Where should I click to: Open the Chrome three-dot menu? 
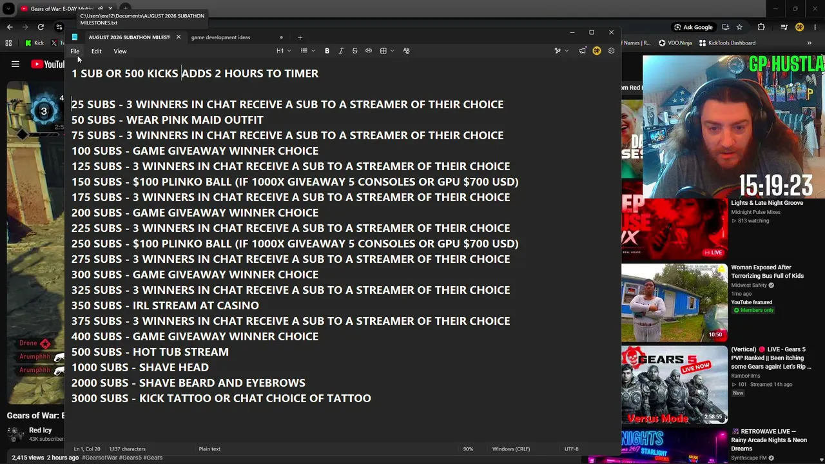click(815, 27)
